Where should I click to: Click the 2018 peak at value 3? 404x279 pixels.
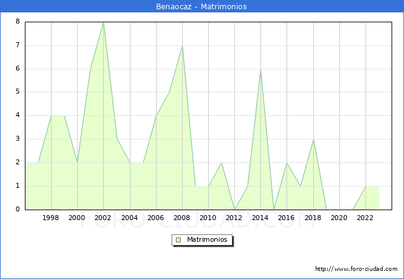[x=313, y=139]
